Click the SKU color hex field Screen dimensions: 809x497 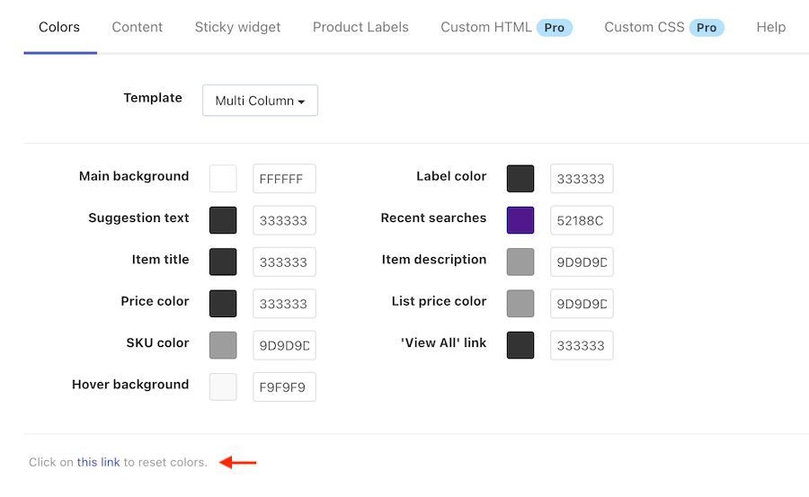[x=284, y=345]
